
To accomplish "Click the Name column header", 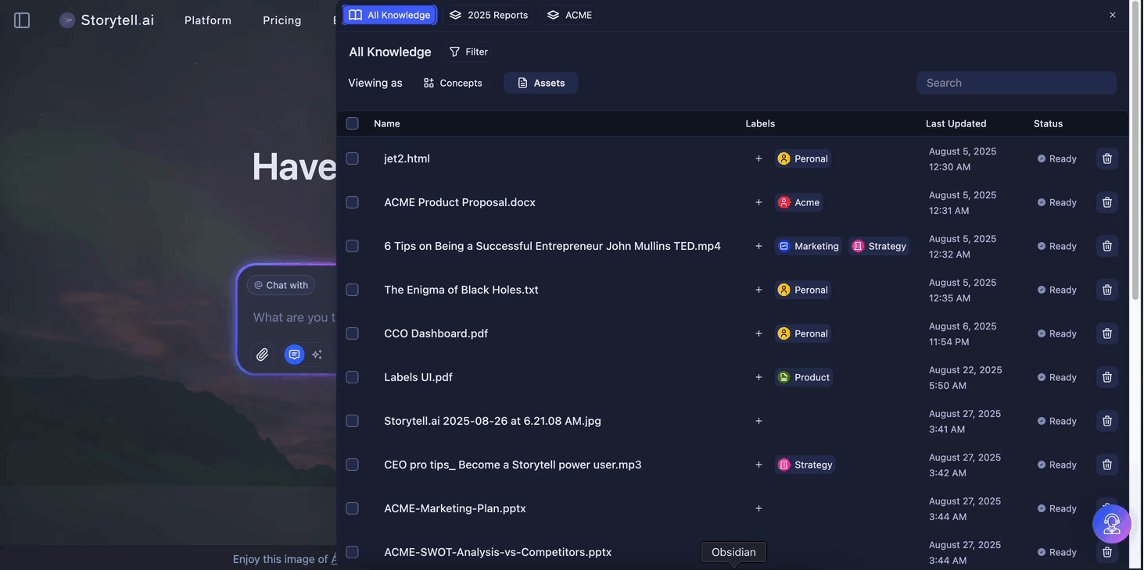I will tap(387, 123).
